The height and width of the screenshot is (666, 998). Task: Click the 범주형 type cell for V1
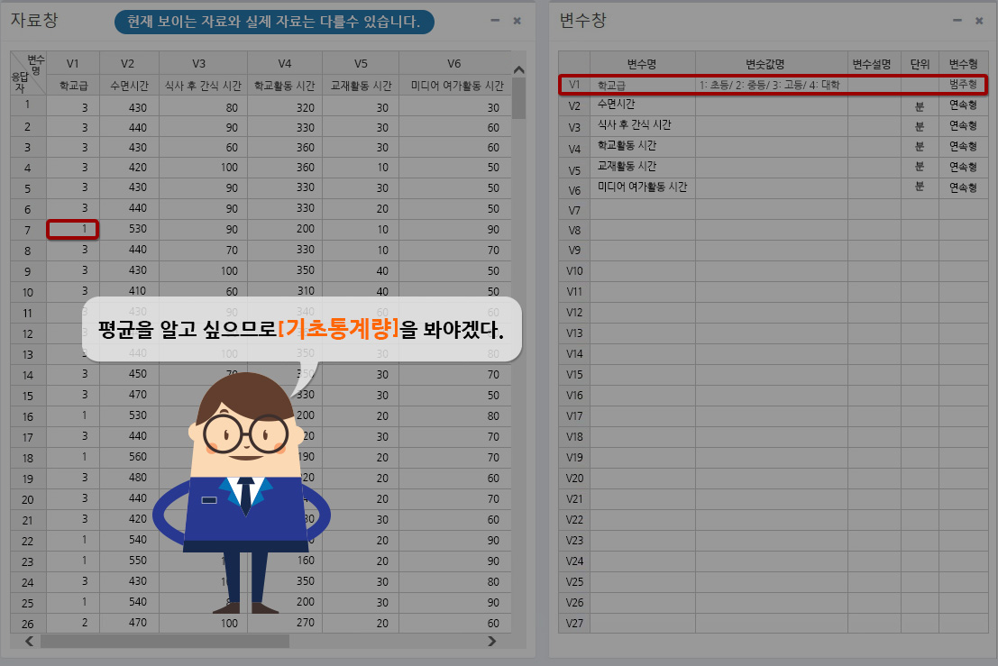click(963, 85)
